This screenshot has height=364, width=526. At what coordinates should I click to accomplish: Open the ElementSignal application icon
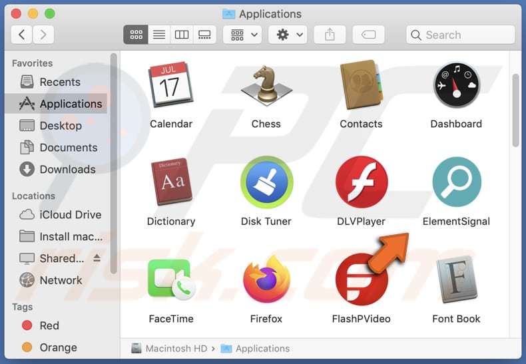coord(456,182)
